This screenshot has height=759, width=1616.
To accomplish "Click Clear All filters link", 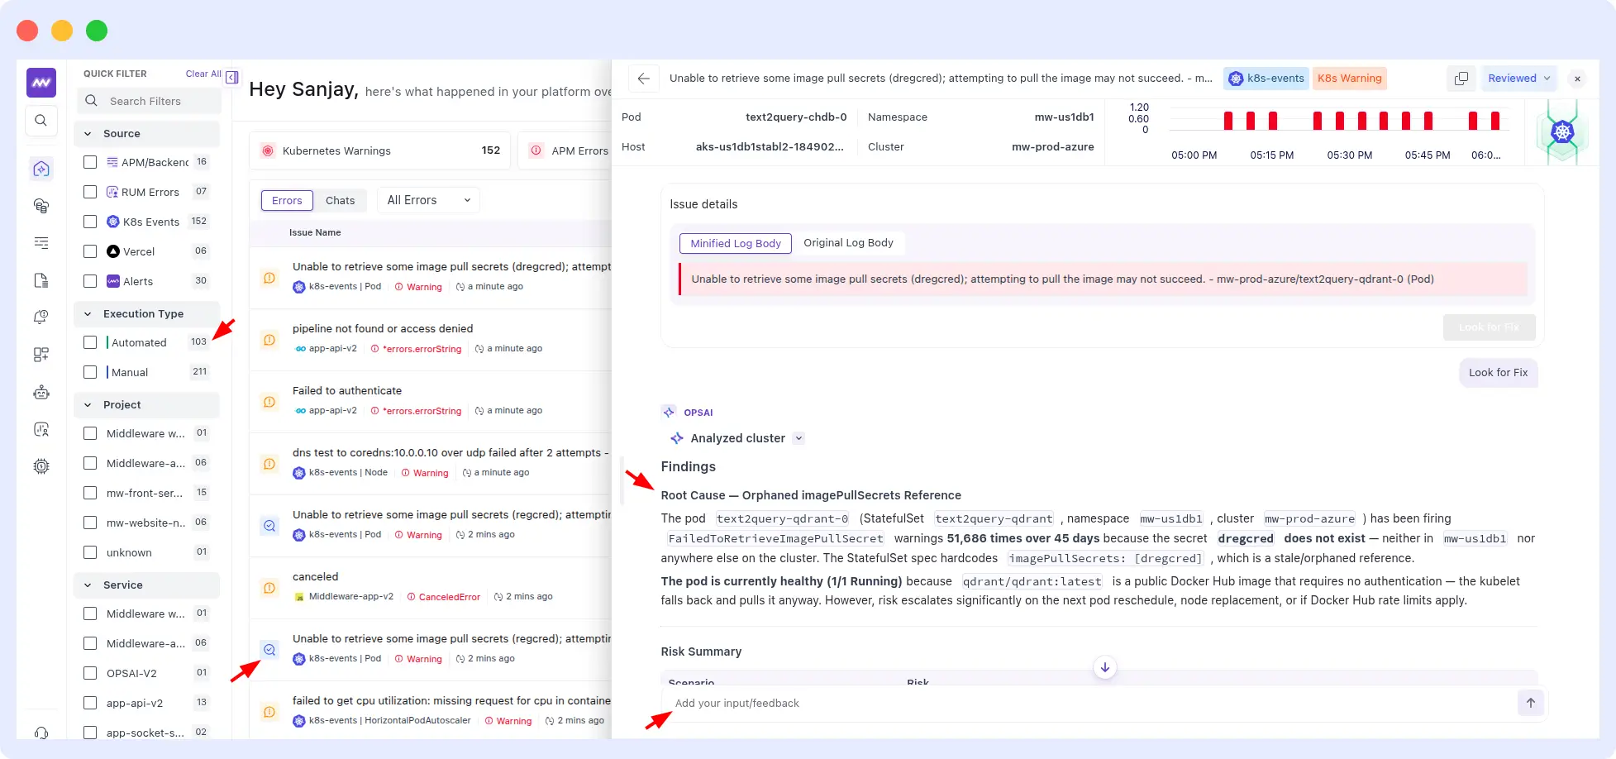I will (203, 74).
